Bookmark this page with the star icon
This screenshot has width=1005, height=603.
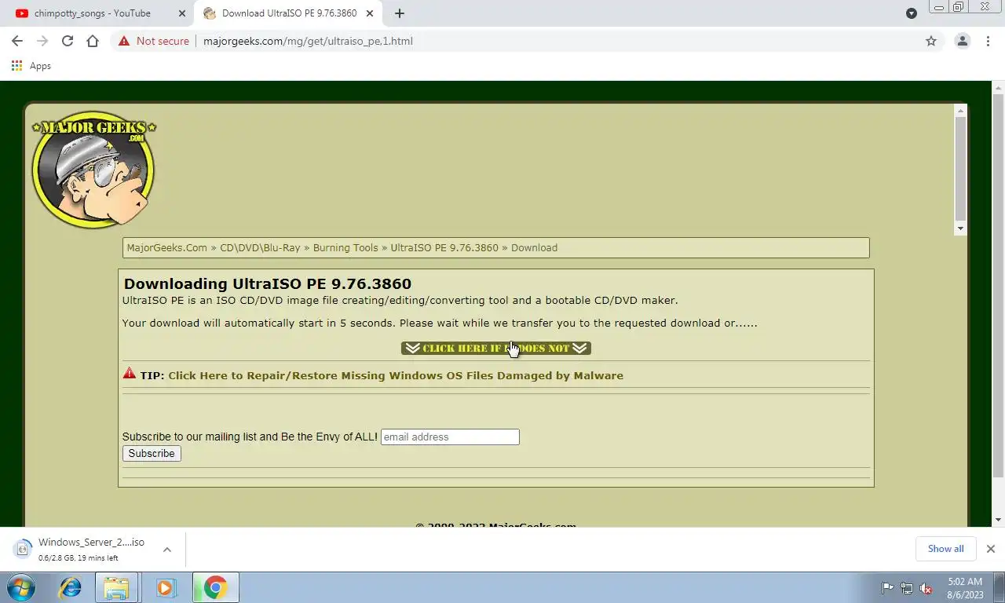coord(931,41)
